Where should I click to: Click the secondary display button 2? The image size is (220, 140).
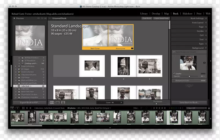(x=17, y=108)
